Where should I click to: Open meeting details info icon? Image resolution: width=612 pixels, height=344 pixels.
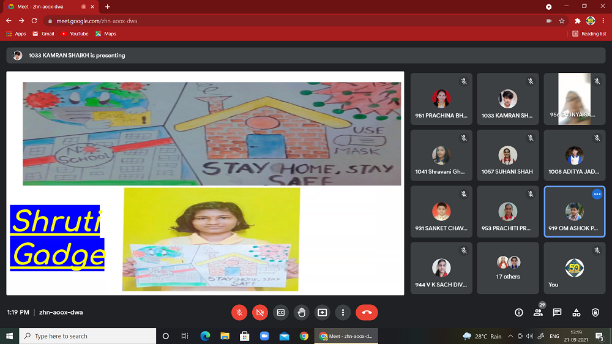519,312
